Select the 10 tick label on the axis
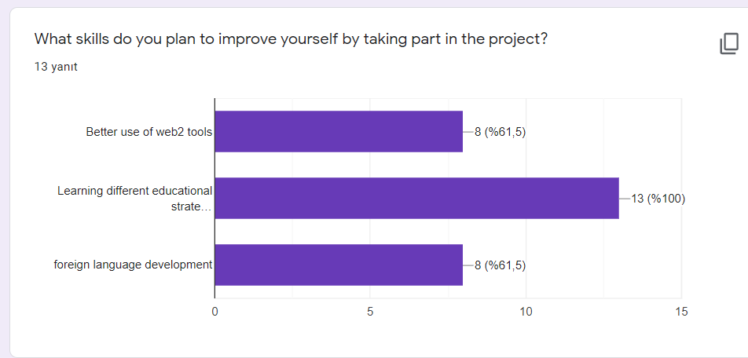748x358 pixels. coord(526,312)
